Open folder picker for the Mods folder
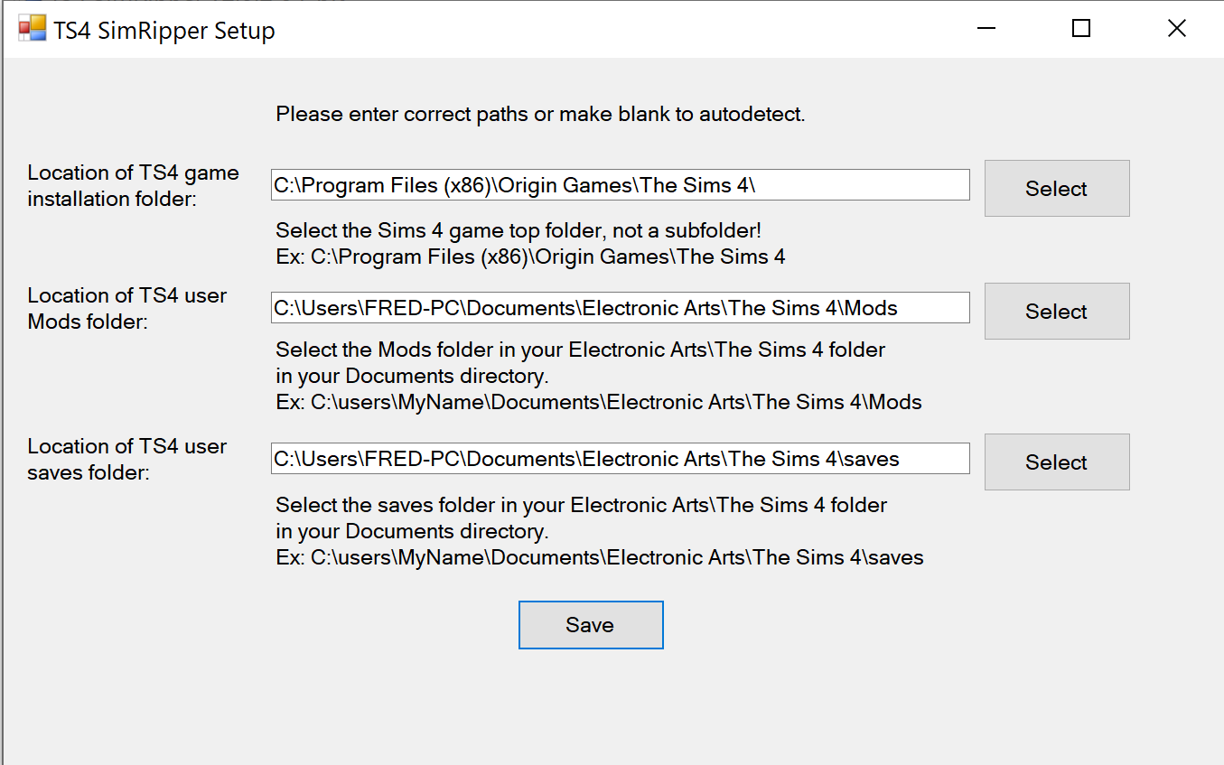 (x=1056, y=311)
